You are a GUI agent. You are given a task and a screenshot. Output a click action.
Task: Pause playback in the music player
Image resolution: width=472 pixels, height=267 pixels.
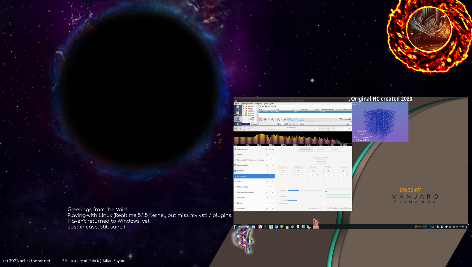point(269,120)
